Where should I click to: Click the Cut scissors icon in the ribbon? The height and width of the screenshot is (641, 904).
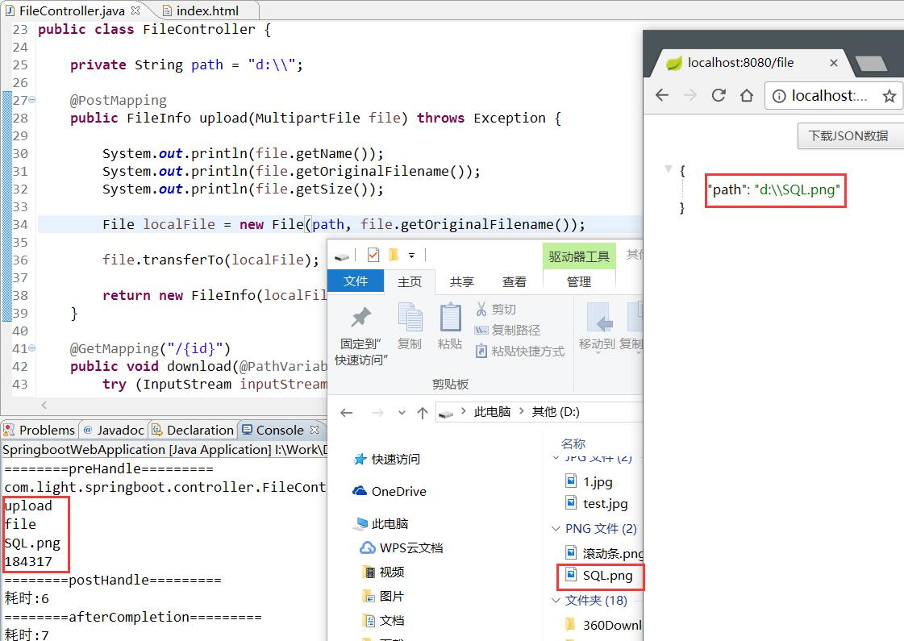(481, 309)
